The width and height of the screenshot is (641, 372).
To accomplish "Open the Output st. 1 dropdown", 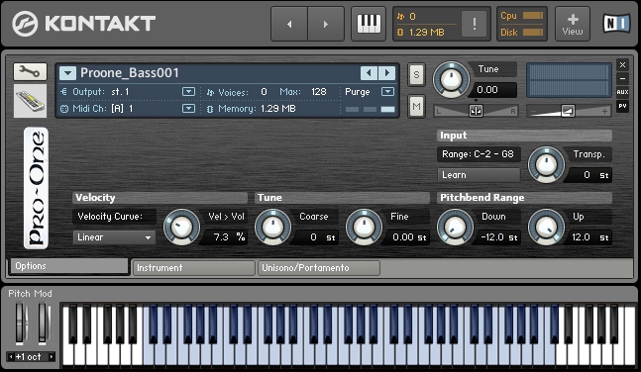I will click(x=188, y=91).
